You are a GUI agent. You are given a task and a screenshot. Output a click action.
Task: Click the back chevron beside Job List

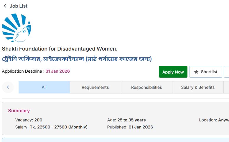pyautogui.click(x=5, y=6)
